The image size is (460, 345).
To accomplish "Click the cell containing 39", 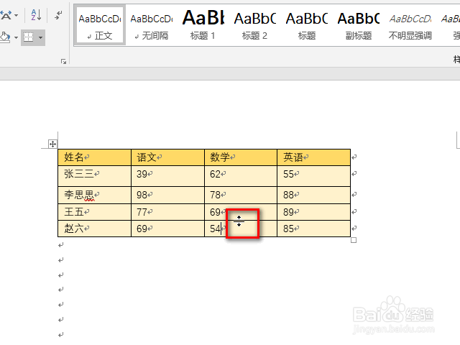I will pos(167,176).
